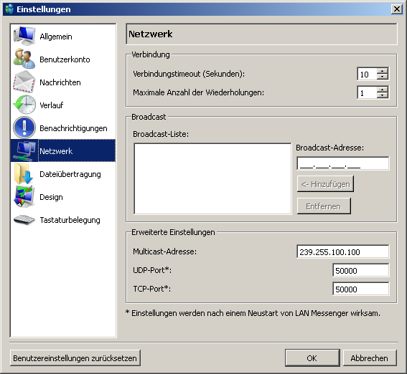Select the Dateiübertragung folder icon
The width and height of the screenshot is (407, 374).
[x=24, y=174]
